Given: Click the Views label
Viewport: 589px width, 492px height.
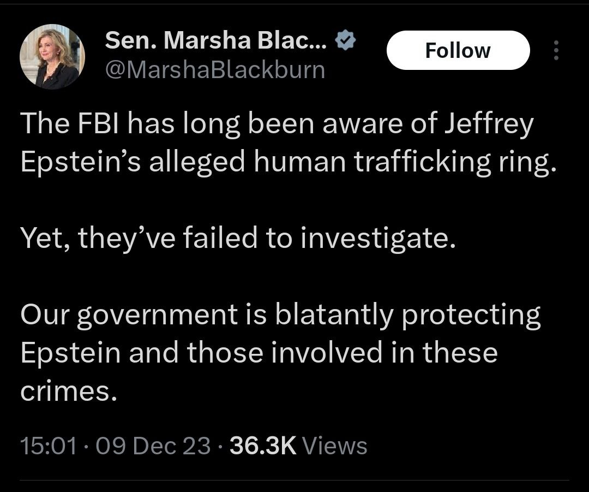Looking at the screenshot, I should click(334, 446).
